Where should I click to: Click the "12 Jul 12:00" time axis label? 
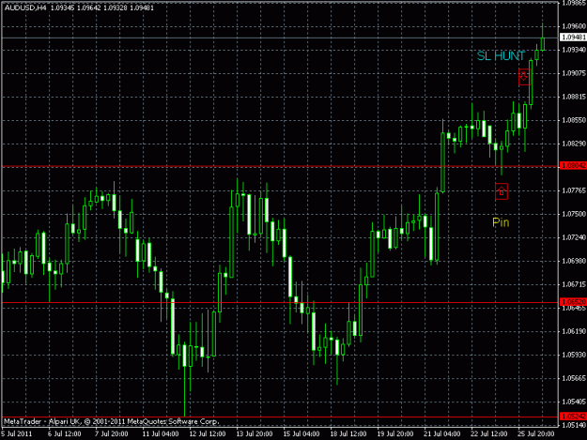pos(208,433)
